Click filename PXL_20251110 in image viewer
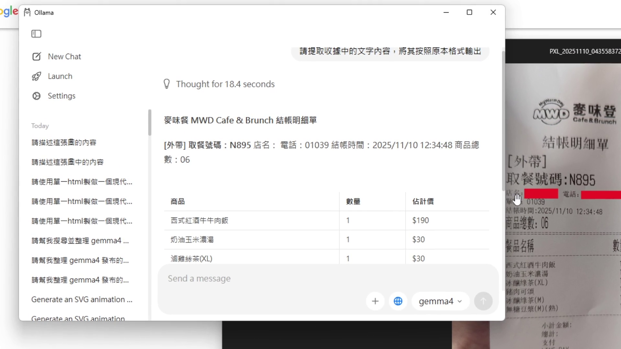The image size is (621, 349). click(585, 51)
